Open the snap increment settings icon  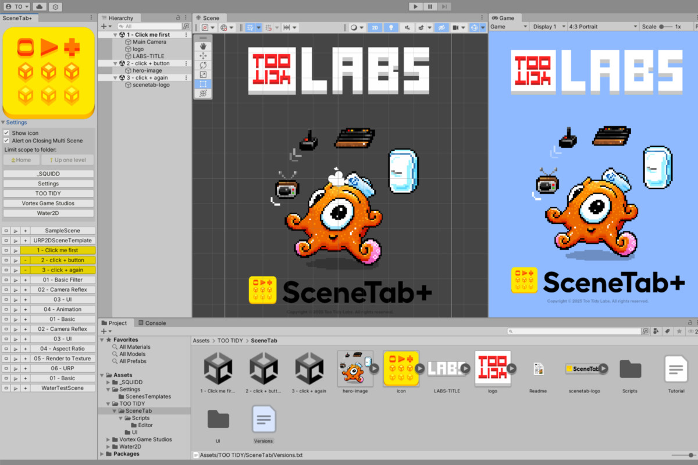click(290, 27)
